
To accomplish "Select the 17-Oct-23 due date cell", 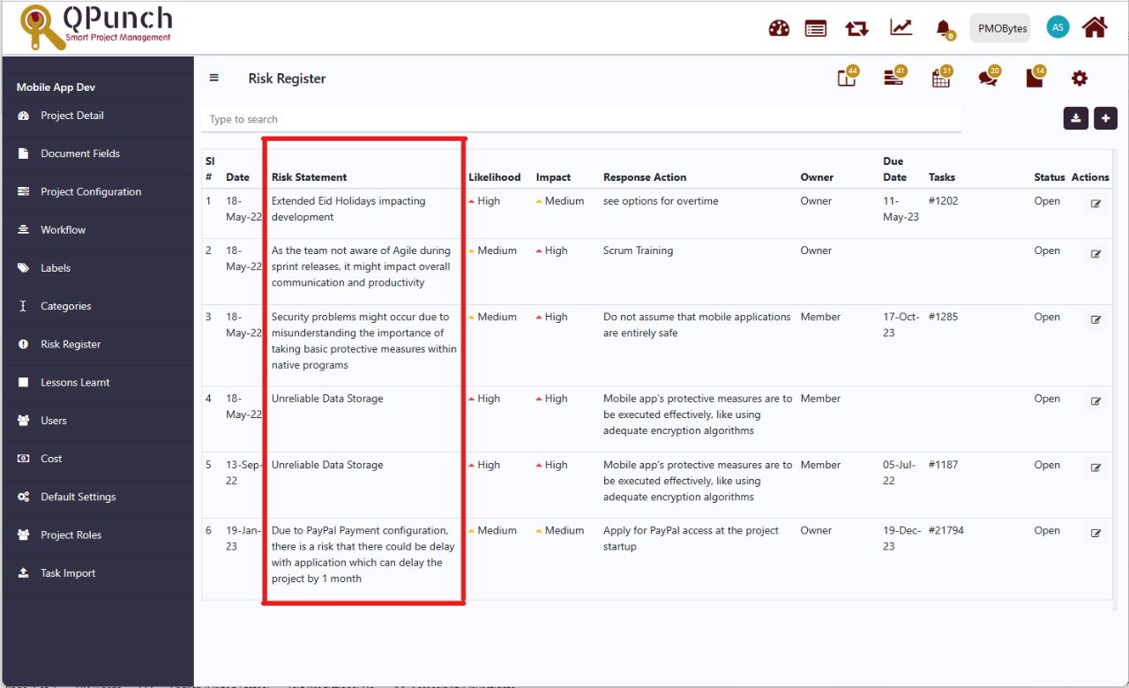I will click(901, 325).
